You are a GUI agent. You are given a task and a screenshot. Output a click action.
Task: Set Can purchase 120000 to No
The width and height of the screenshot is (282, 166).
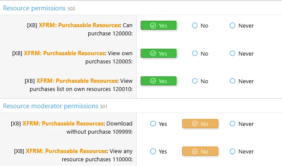(200, 25)
